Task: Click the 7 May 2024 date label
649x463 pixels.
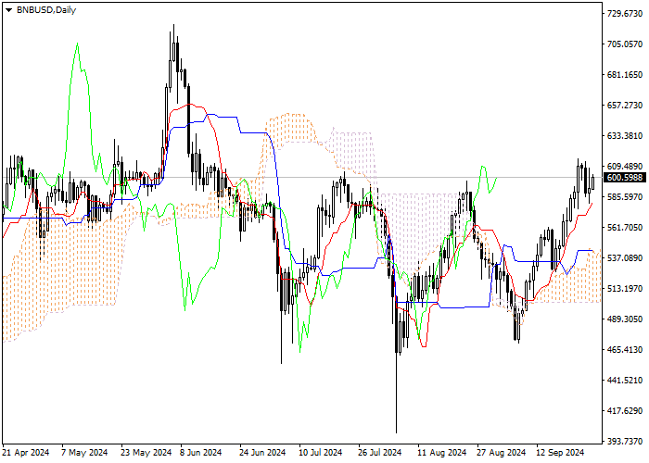Action: (84, 453)
